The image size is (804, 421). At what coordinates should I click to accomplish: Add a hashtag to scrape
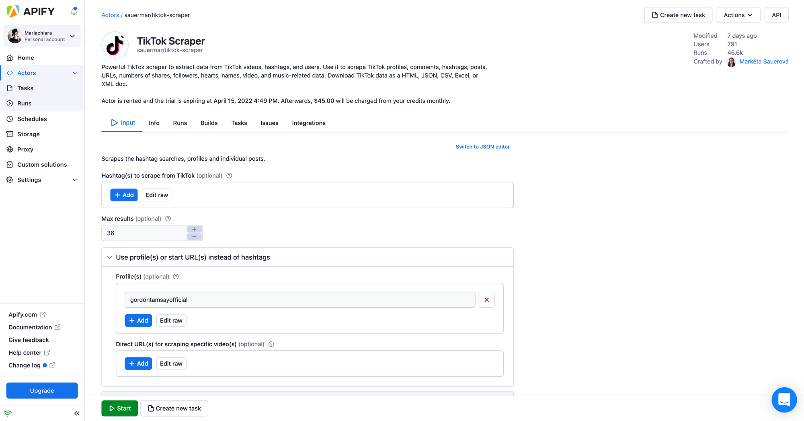124,195
